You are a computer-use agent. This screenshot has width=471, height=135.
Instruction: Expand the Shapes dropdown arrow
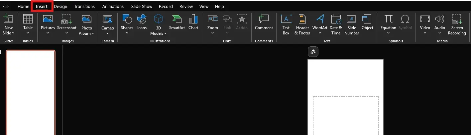point(127,33)
